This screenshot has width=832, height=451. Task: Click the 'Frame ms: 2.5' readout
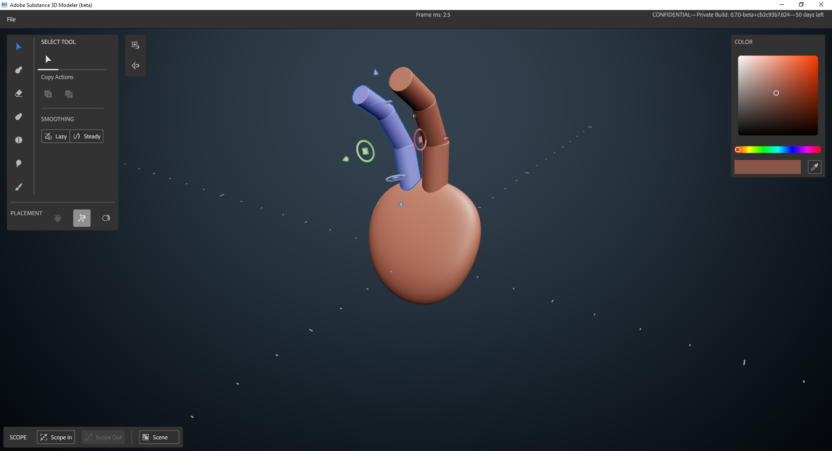coord(433,15)
